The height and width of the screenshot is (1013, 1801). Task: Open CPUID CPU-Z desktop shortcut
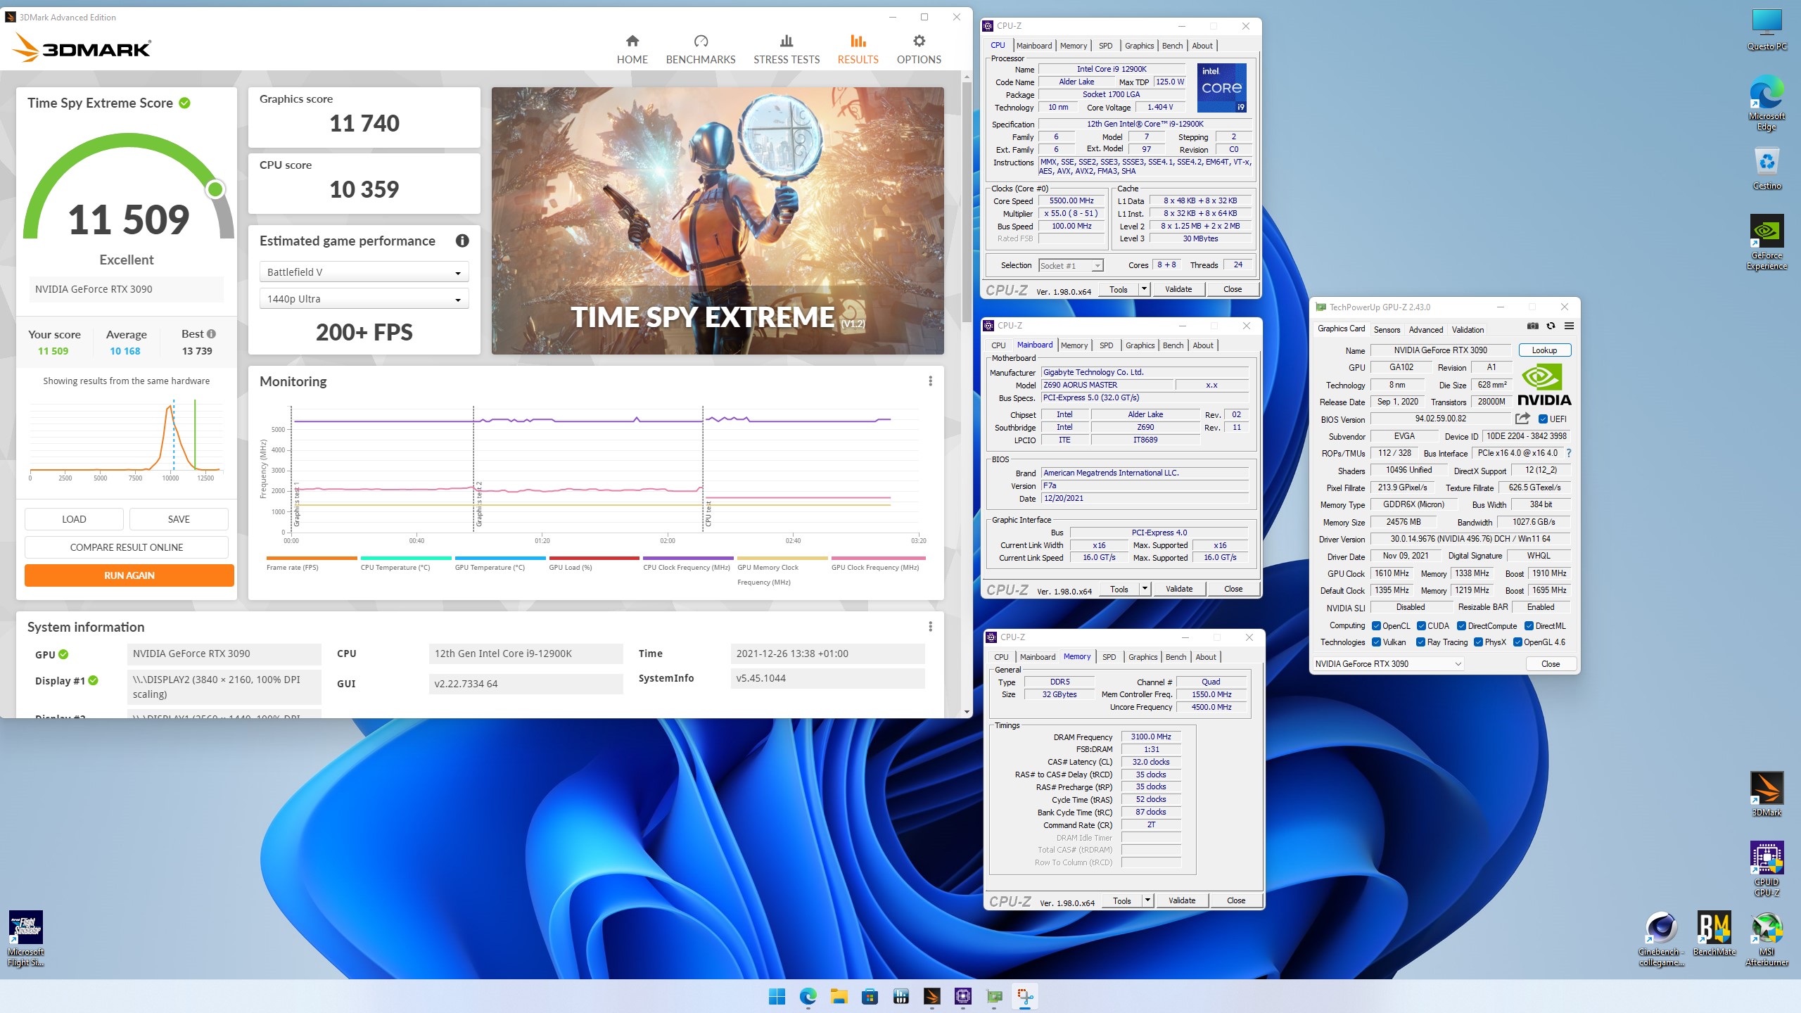(x=1767, y=869)
